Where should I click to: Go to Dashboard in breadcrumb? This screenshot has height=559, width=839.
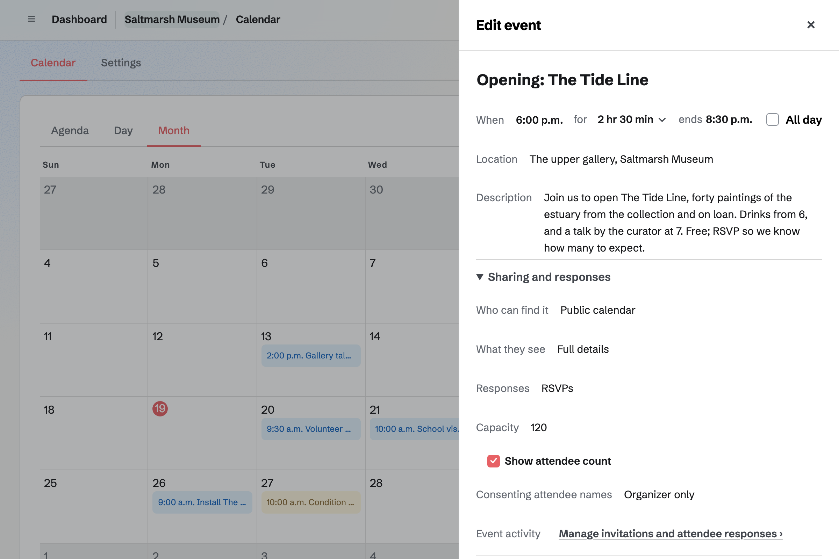tap(79, 19)
